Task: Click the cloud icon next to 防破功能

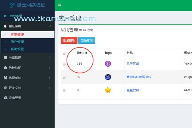Action: coord(5,68)
